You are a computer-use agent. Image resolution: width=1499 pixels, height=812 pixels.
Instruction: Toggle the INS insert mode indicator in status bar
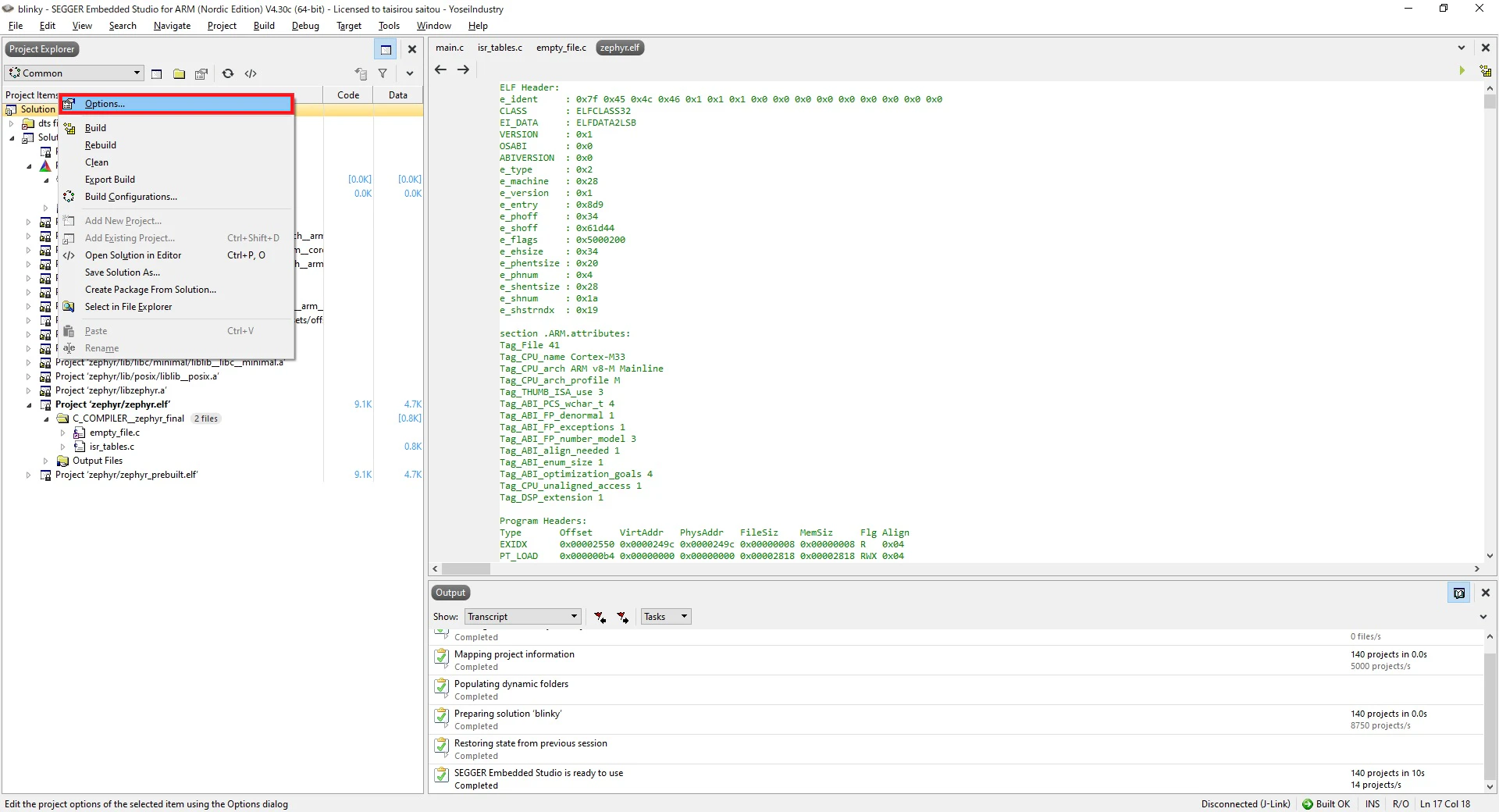coord(1372,803)
